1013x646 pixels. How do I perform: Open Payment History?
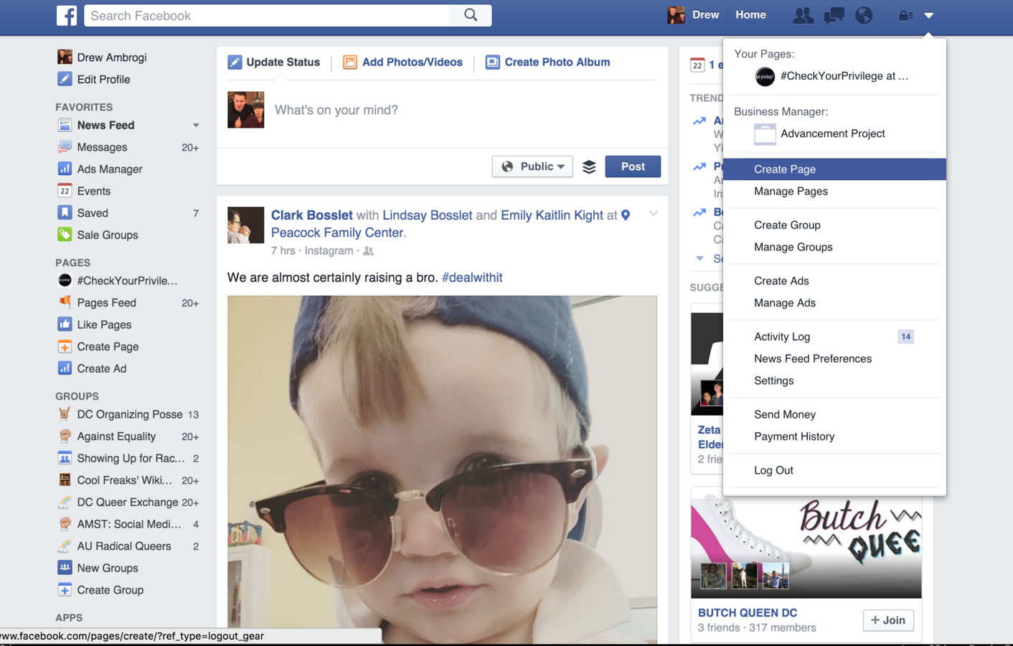(794, 436)
